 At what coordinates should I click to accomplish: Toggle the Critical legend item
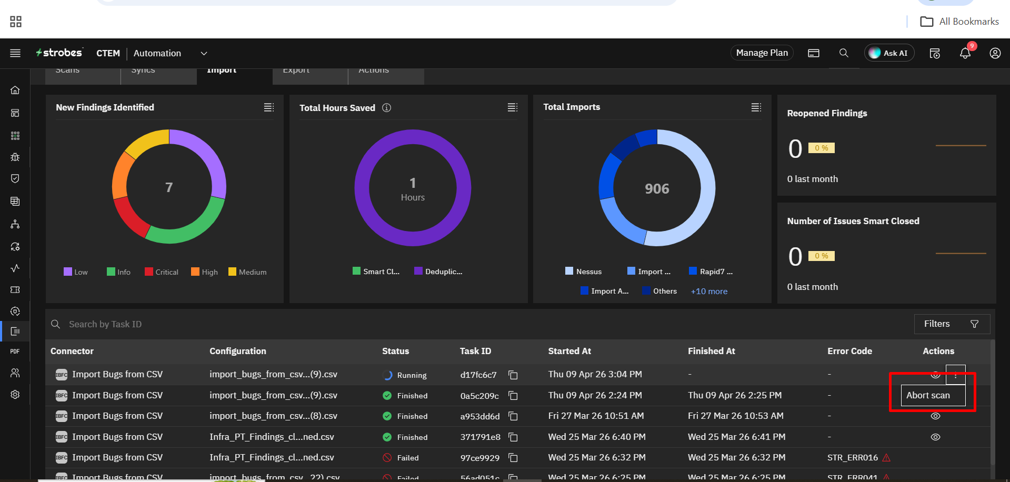tap(162, 272)
